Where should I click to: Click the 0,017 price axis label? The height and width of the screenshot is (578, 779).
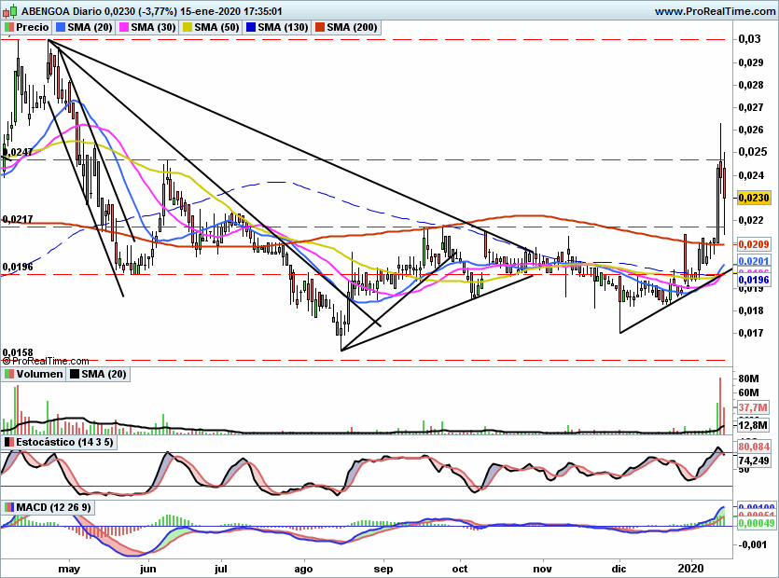(751, 333)
